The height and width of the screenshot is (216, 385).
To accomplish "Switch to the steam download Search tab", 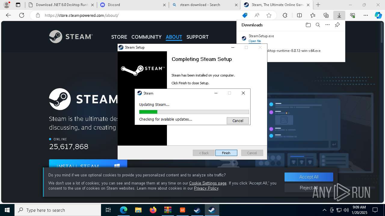I will coord(205,5).
